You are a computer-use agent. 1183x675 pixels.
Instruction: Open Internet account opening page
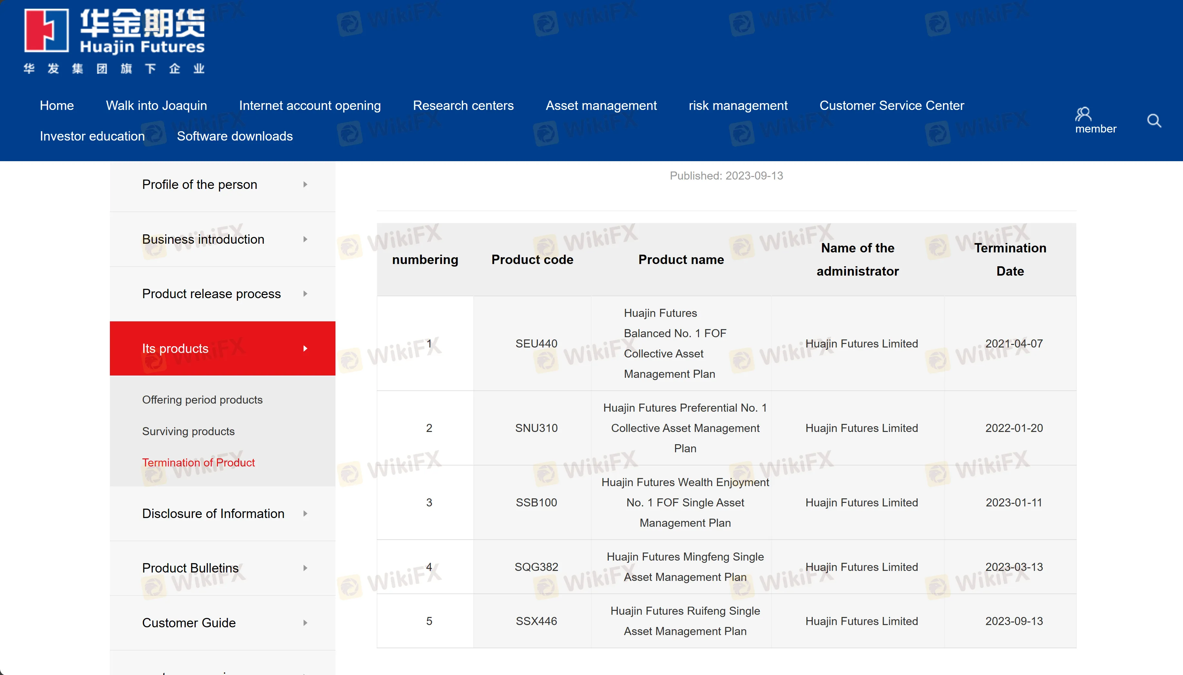(310, 106)
